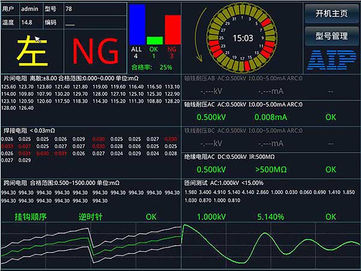Click the 开机主页 button
Viewport: 361px width, 271px height.
click(331, 13)
